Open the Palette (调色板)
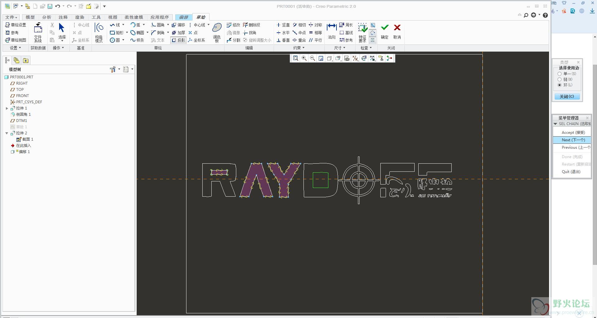597x318 pixels. click(217, 32)
